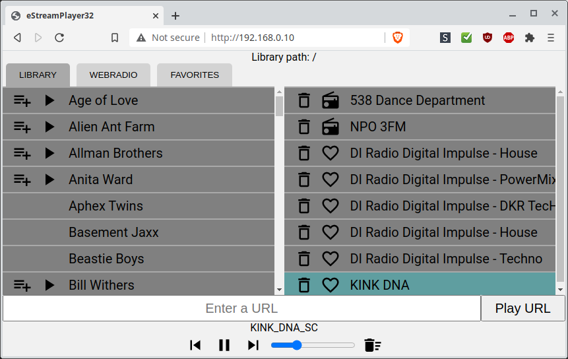
Task: Click heart icon next to KINK DNA
Action: [330, 285]
